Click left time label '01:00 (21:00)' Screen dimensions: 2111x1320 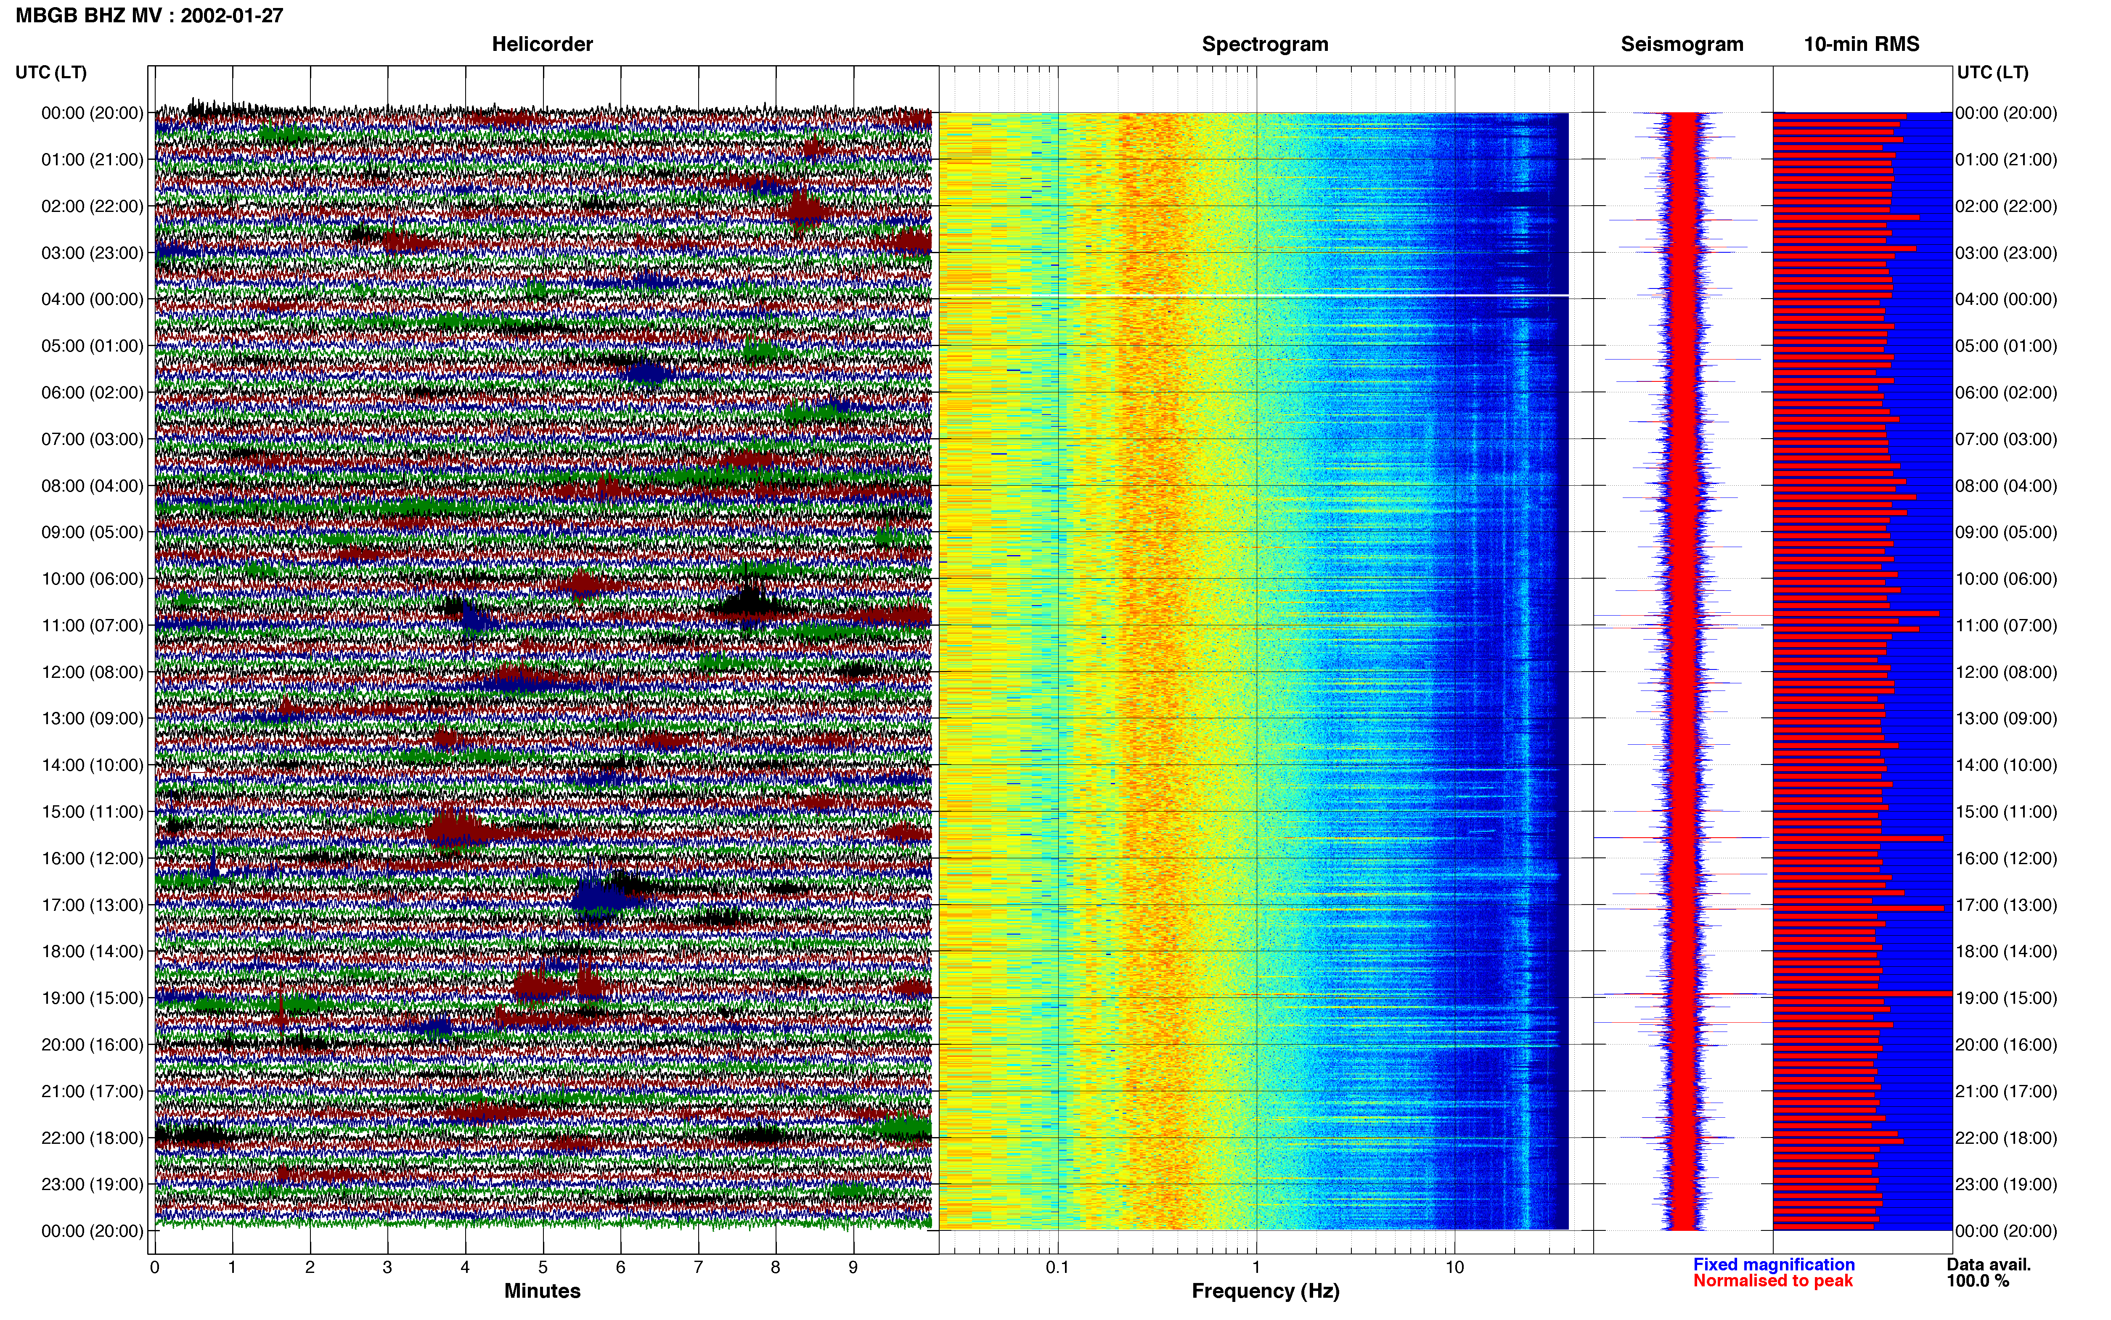click(93, 159)
